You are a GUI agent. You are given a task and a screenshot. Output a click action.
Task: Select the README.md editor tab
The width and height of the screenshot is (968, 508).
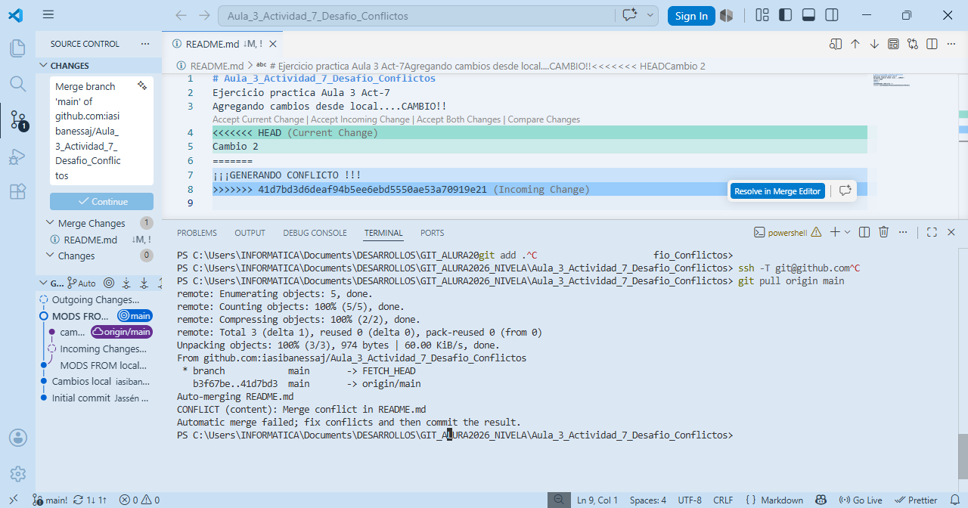tap(223, 44)
